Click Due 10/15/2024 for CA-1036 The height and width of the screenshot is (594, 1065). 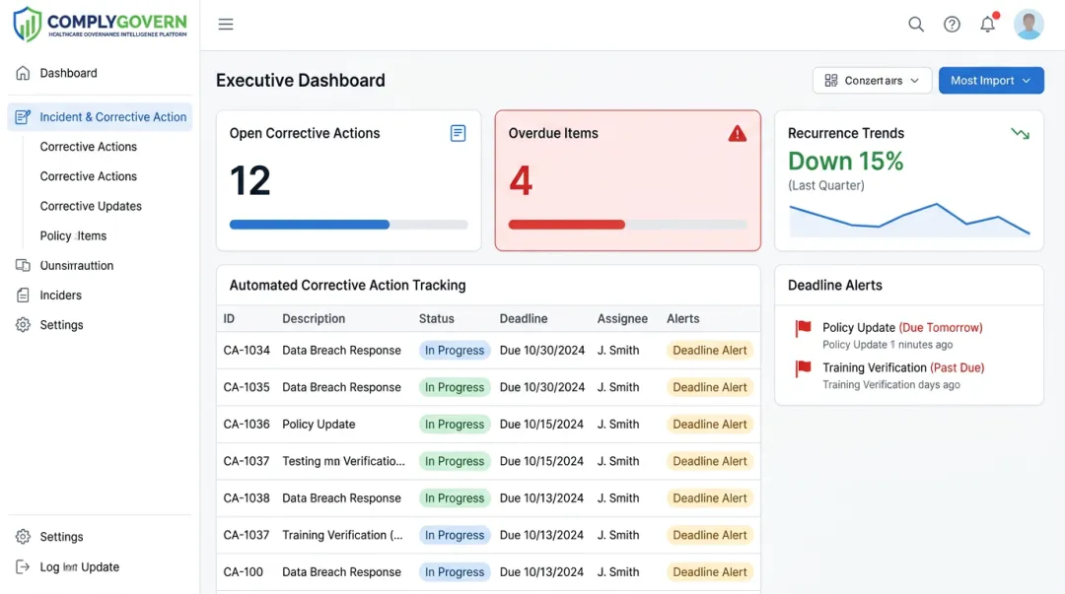[x=541, y=425]
